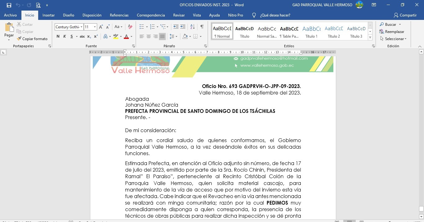Click the Copiar formato painter tool
Viewport: 424px width, 222px height.
point(32,39)
